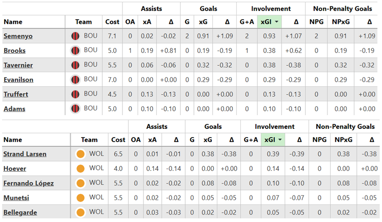The width and height of the screenshot is (382, 222).
Task: Click Bournemouth badge icon in Semenyo row
Action: (76, 36)
